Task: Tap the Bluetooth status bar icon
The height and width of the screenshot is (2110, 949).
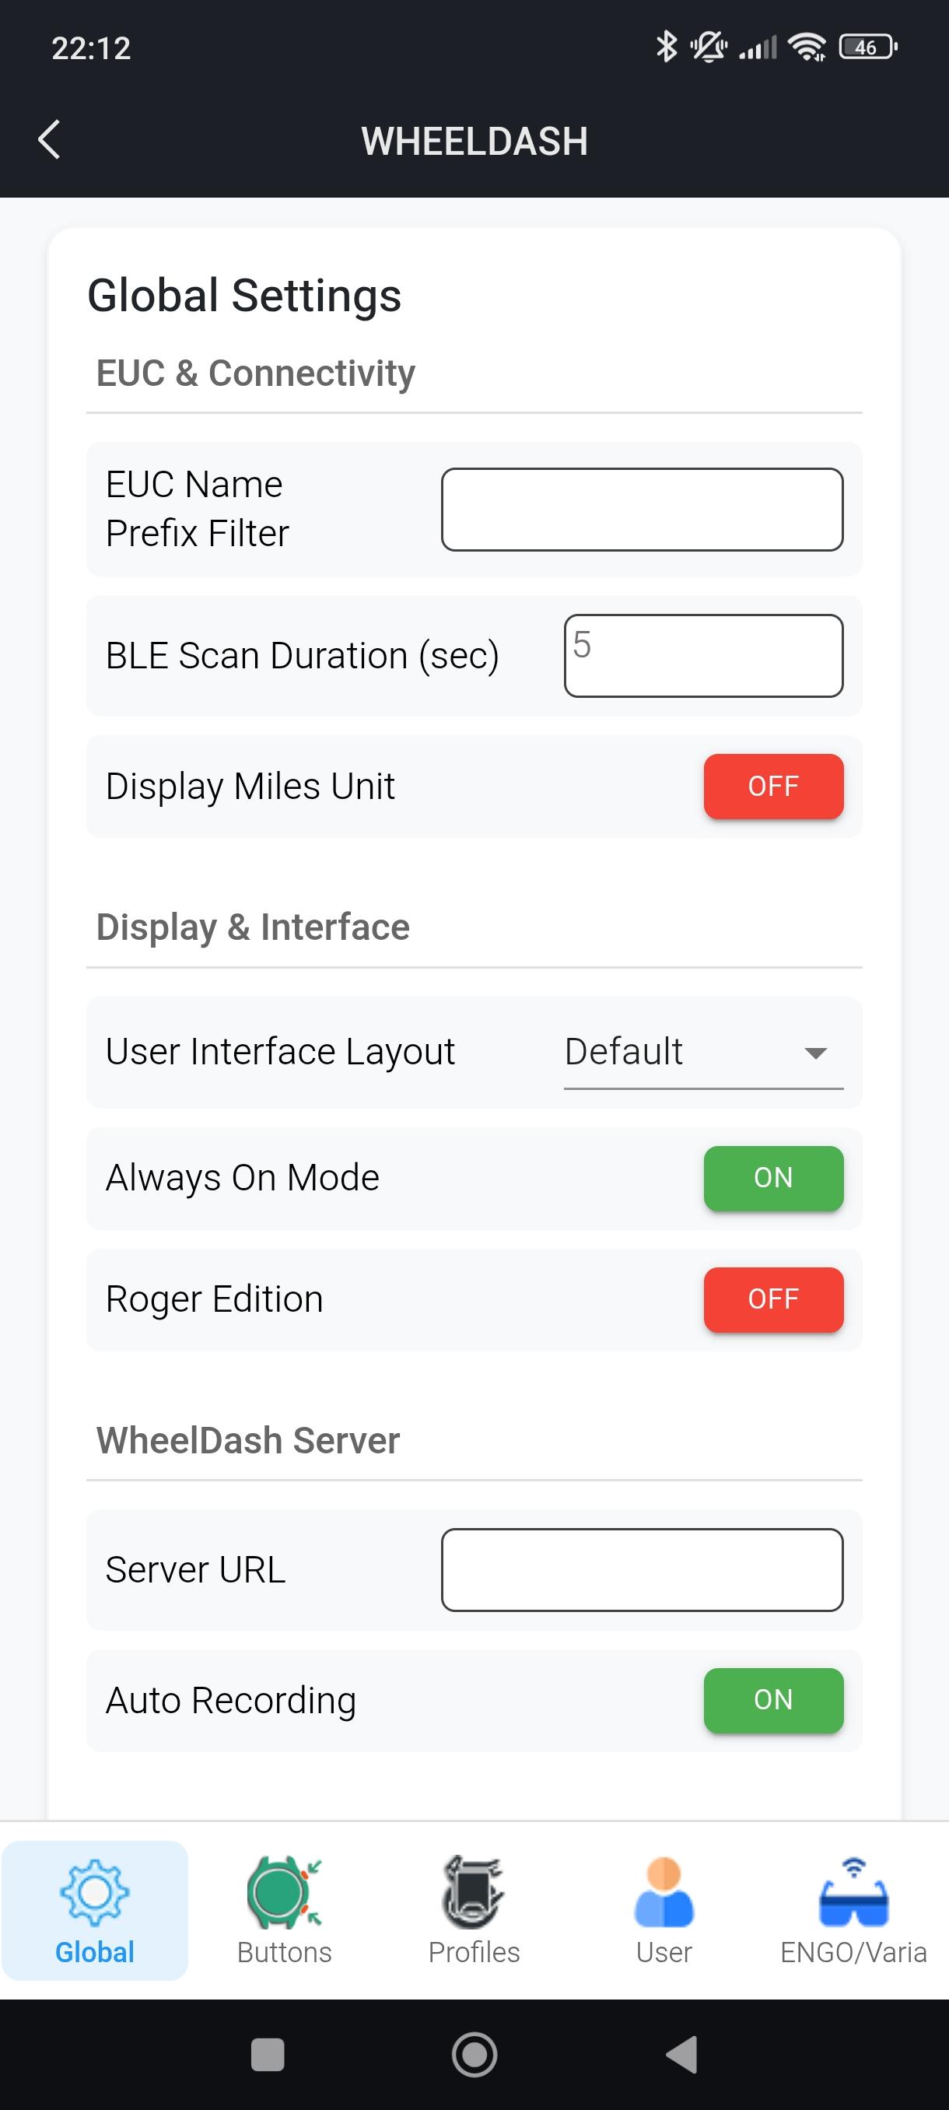Action: point(667,47)
